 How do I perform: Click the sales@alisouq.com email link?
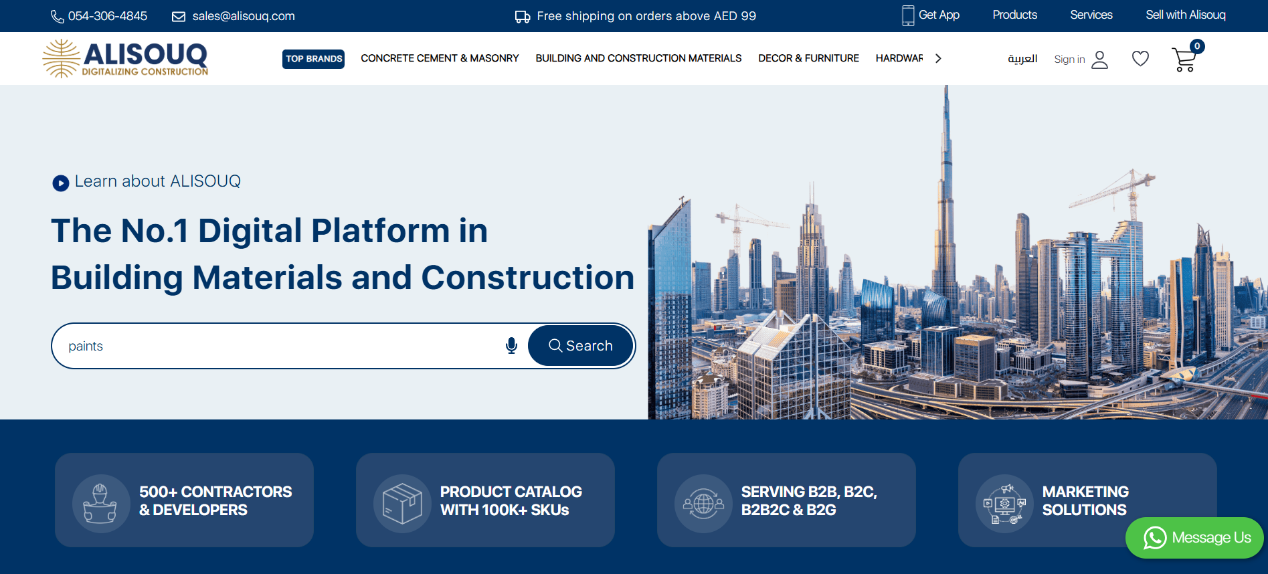pyautogui.click(x=244, y=16)
